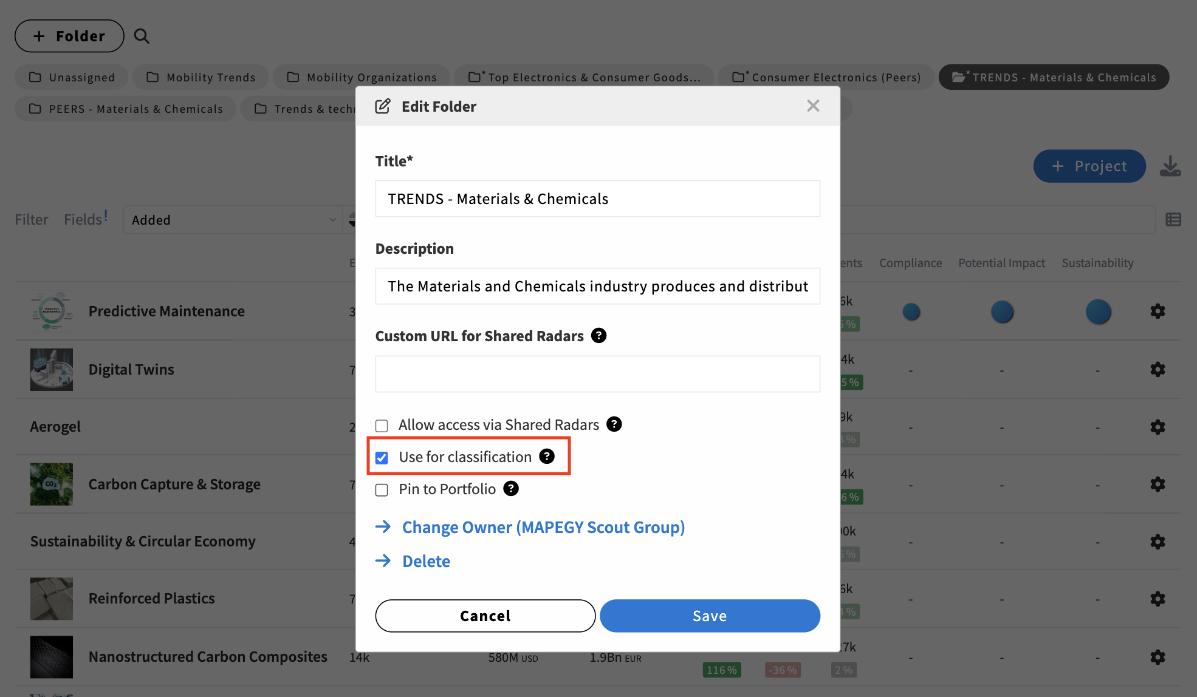This screenshot has height=697, width=1197.
Task: Open the Mobility Organizations folder tab
Action: tap(362, 77)
